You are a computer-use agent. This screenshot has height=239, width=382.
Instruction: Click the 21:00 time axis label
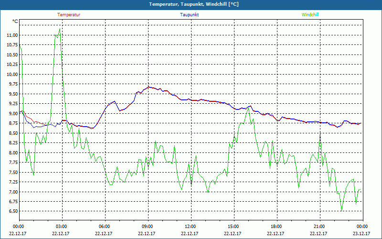318,226
